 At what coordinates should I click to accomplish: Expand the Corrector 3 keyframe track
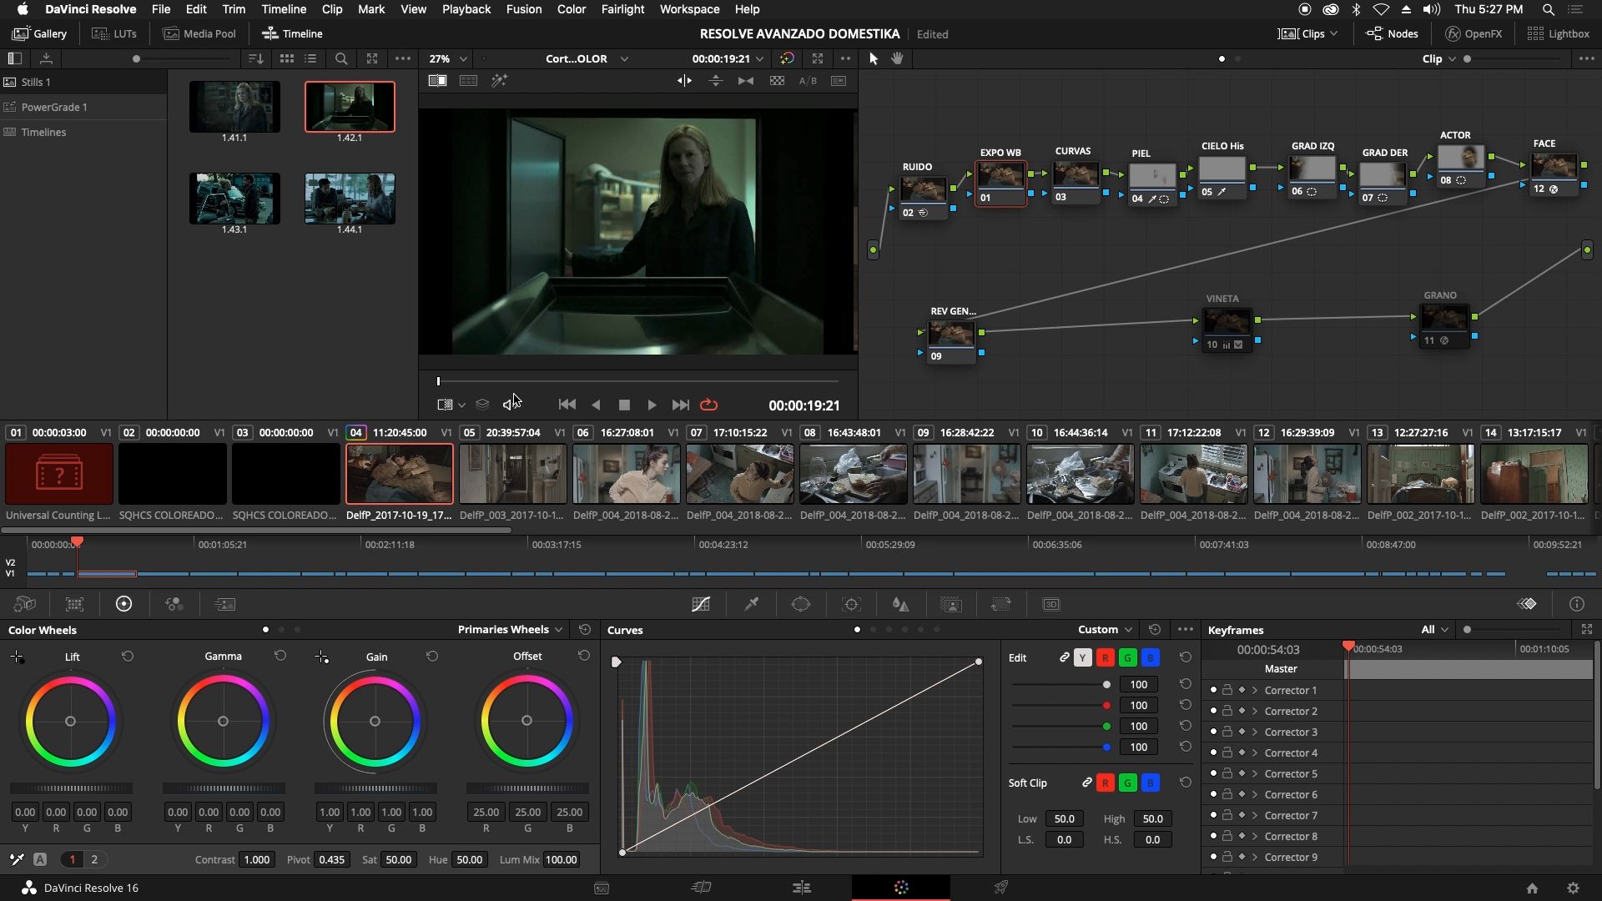point(1255,732)
